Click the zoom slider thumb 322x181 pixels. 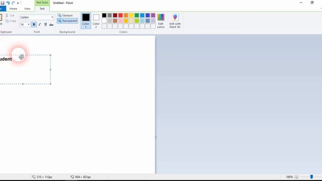[x=311, y=177]
